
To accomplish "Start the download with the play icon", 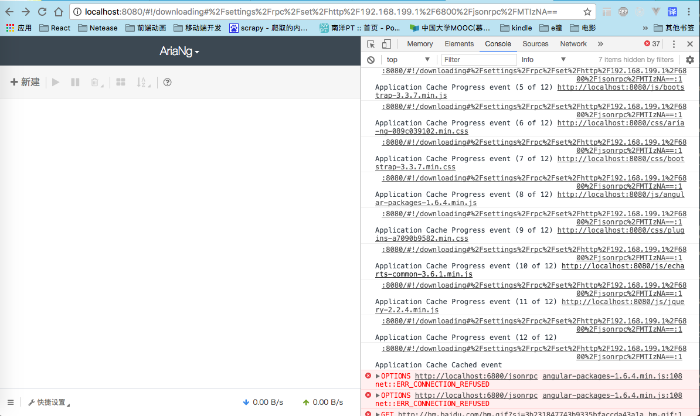I will tap(55, 82).
